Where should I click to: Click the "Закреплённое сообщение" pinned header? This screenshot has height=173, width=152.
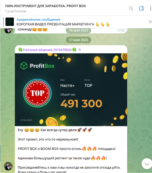[x=38, y=20]
